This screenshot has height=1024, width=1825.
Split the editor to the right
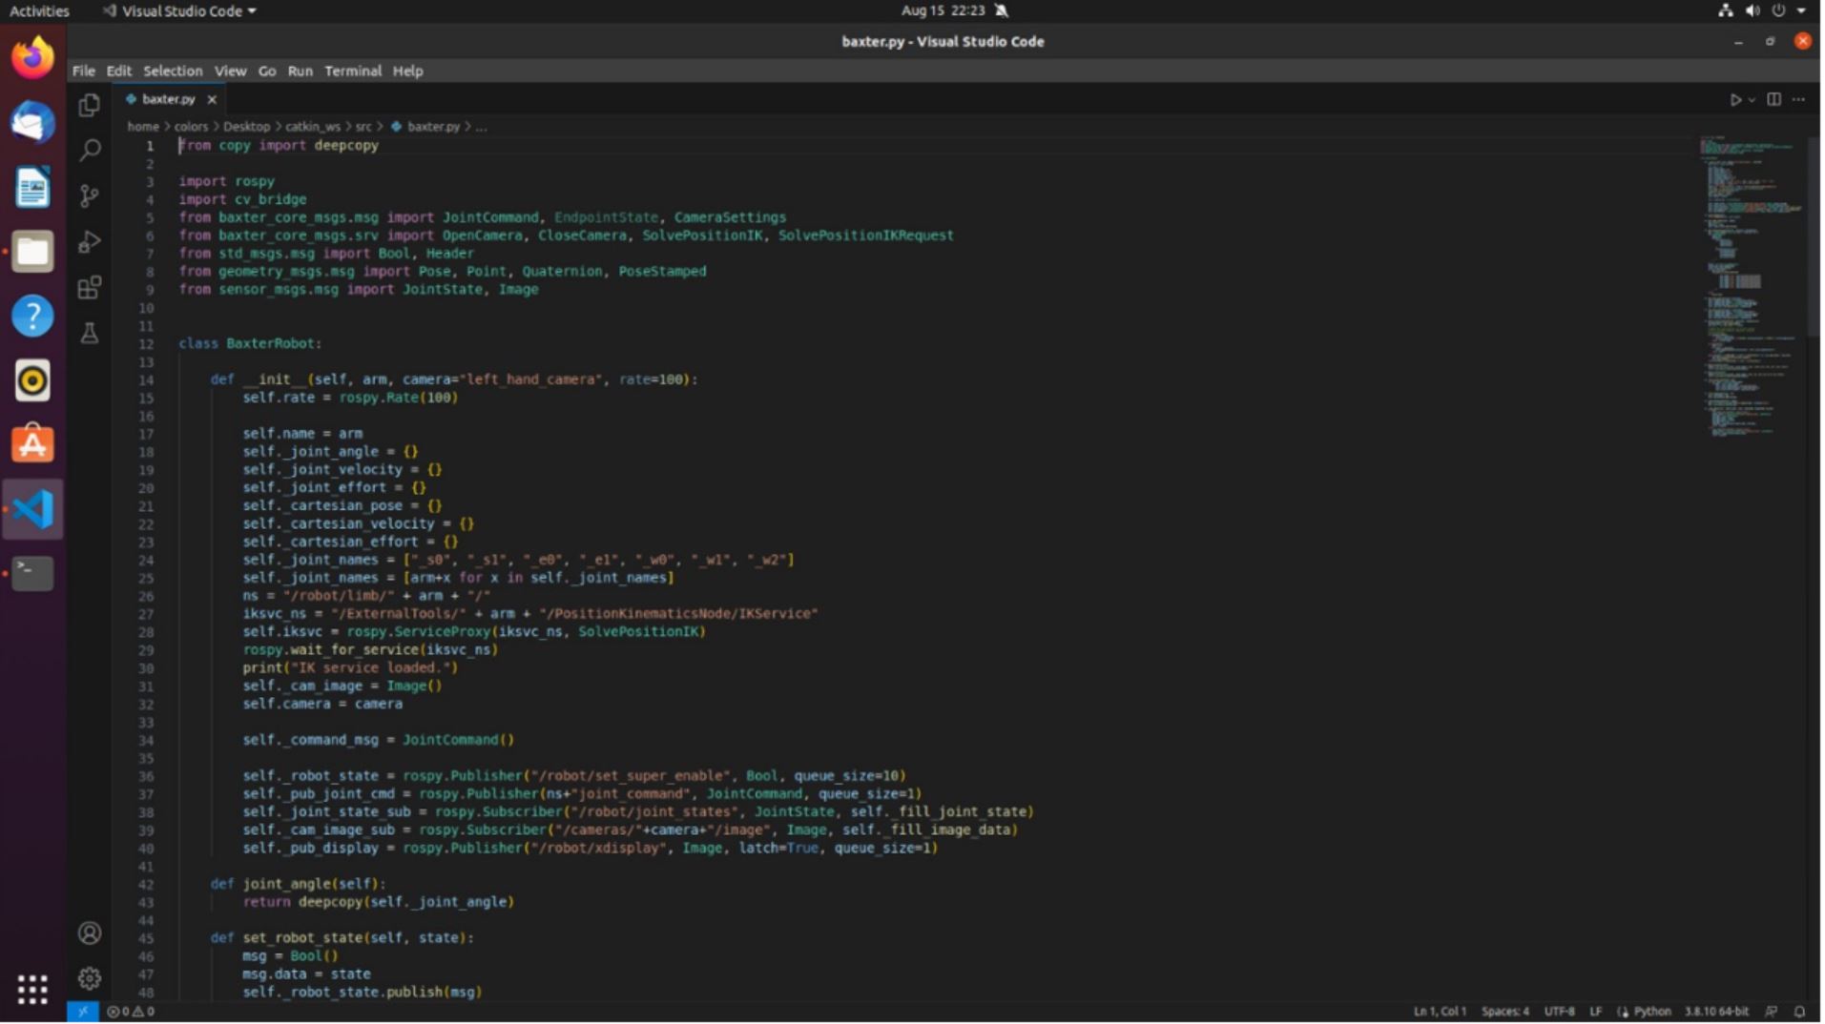point(1773,99)
